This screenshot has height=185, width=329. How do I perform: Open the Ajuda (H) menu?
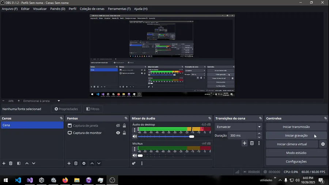(x=141, y=9)
